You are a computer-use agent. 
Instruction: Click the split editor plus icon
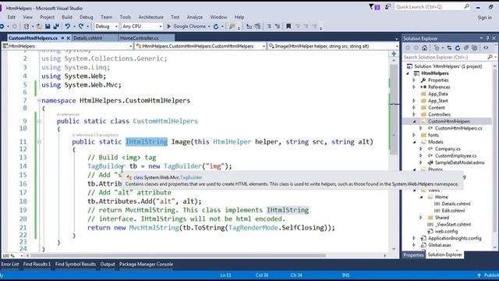click(394, 54)
